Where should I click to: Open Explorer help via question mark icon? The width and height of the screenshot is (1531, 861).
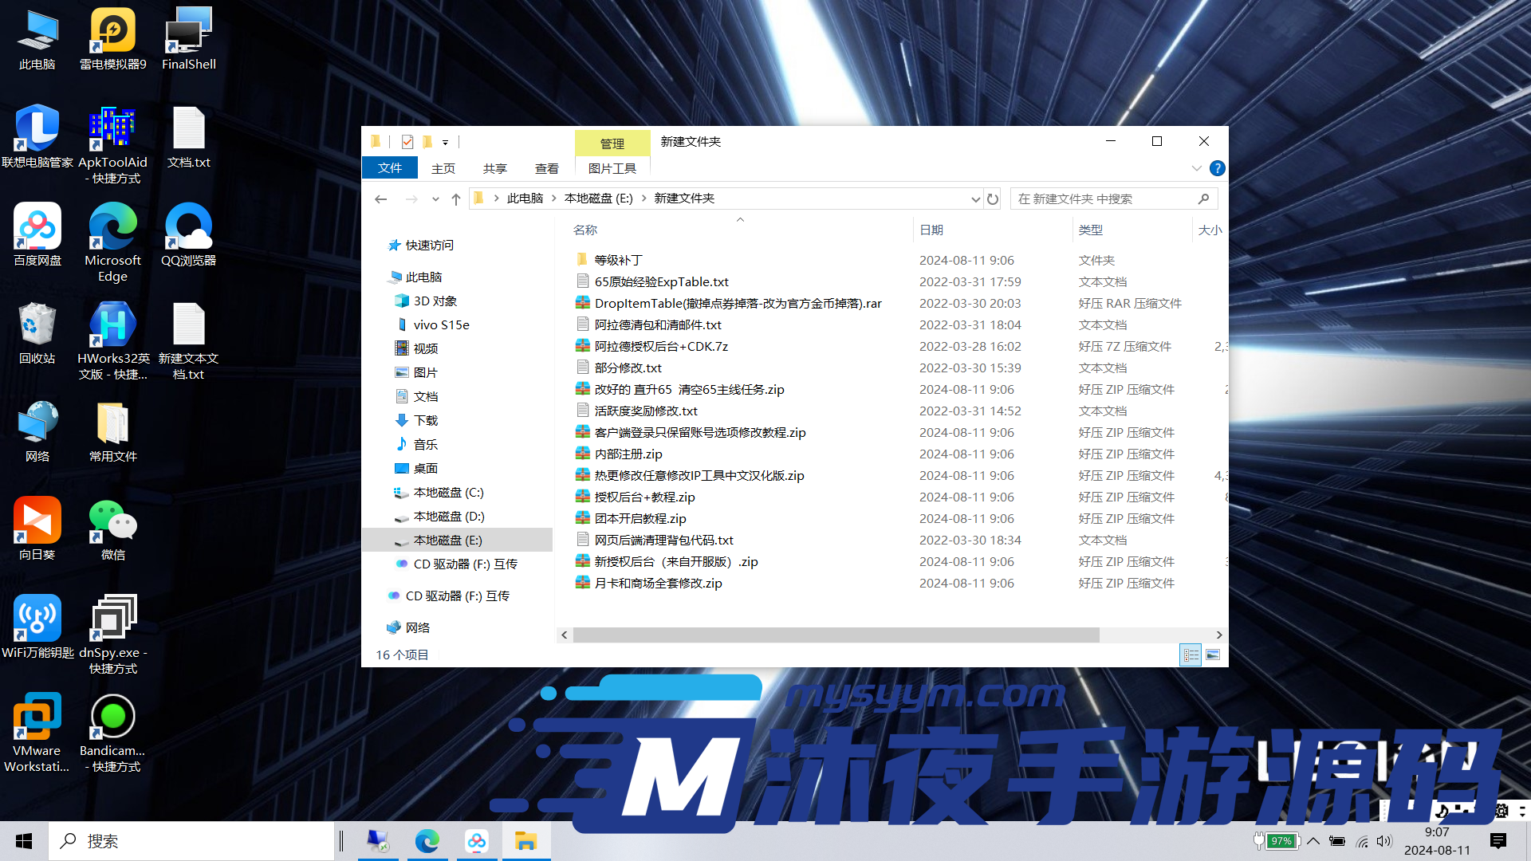pos(1217,168)
